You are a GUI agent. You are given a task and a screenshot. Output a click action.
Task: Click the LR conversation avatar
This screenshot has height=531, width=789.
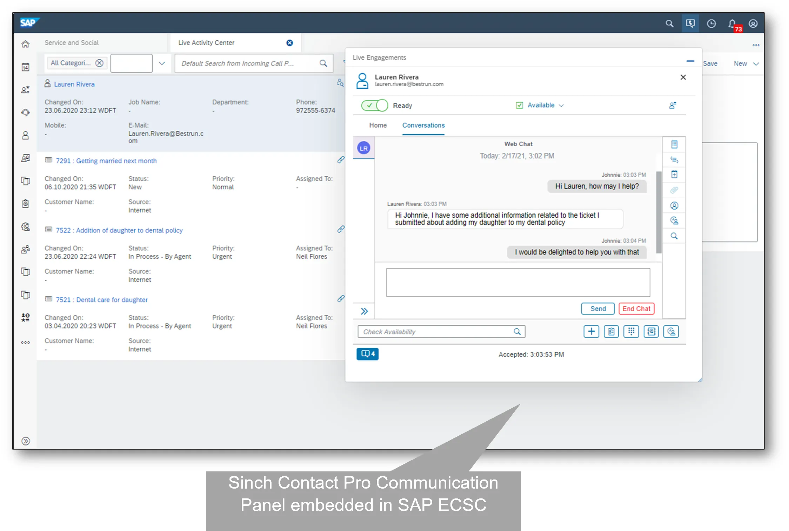[x=363, y=148]
